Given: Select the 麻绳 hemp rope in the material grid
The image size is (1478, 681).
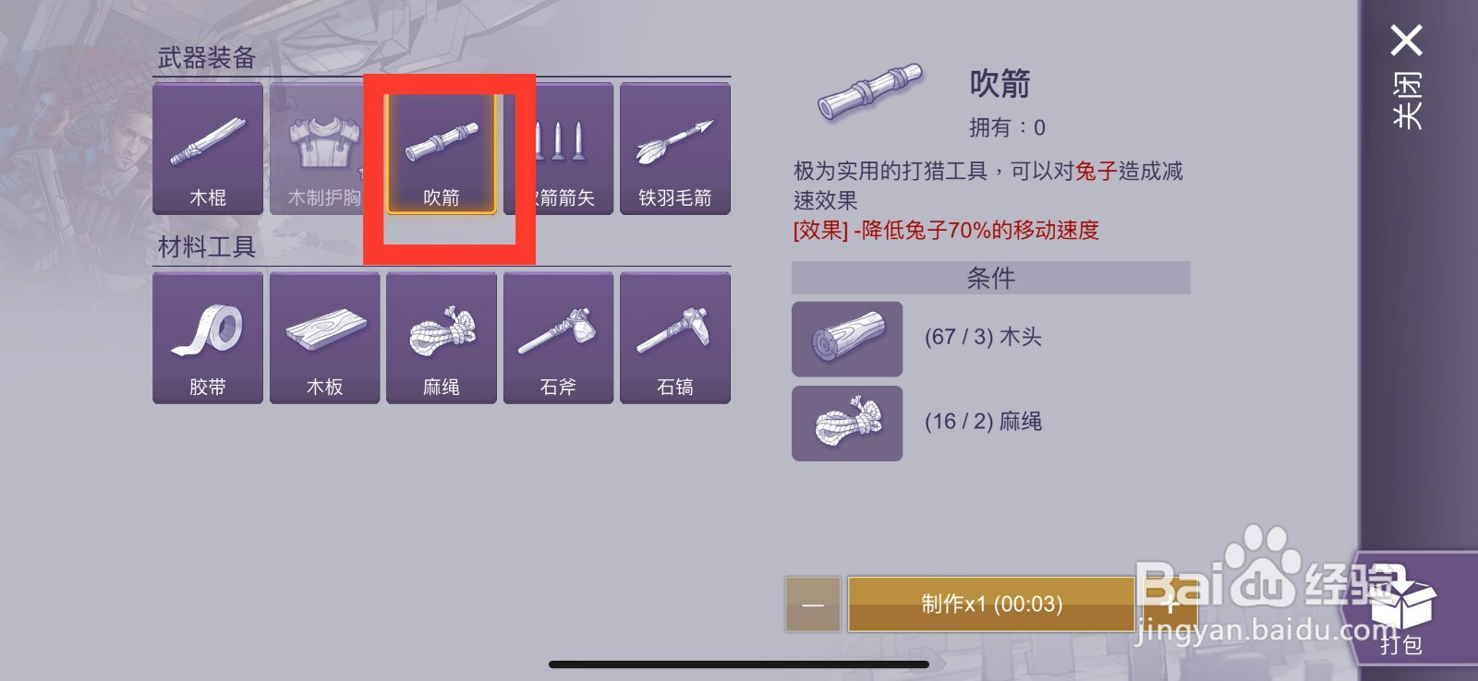Looking at the screenshot, I should [442, 338].
